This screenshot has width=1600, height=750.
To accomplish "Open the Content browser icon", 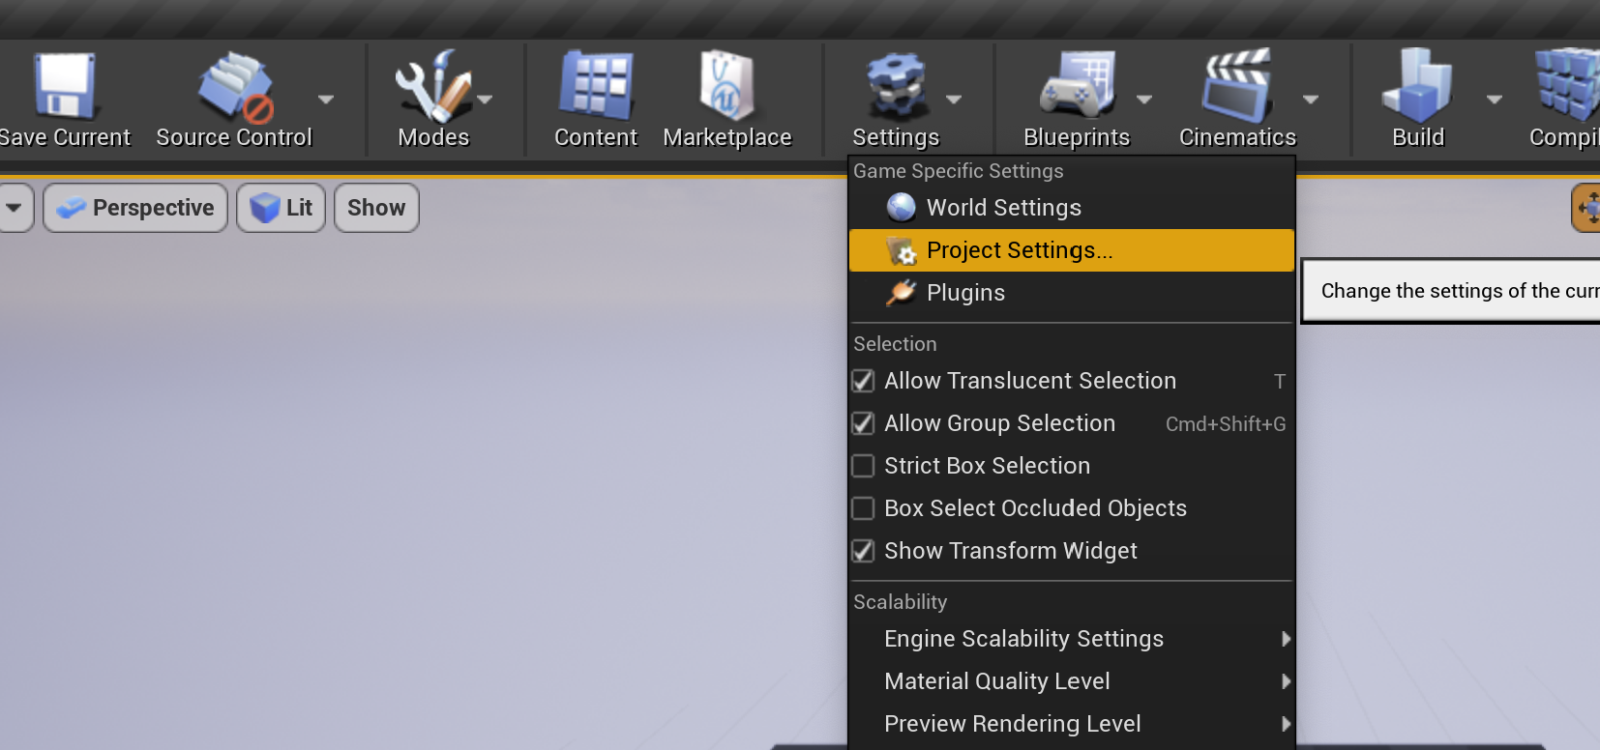I will point(596,86).
